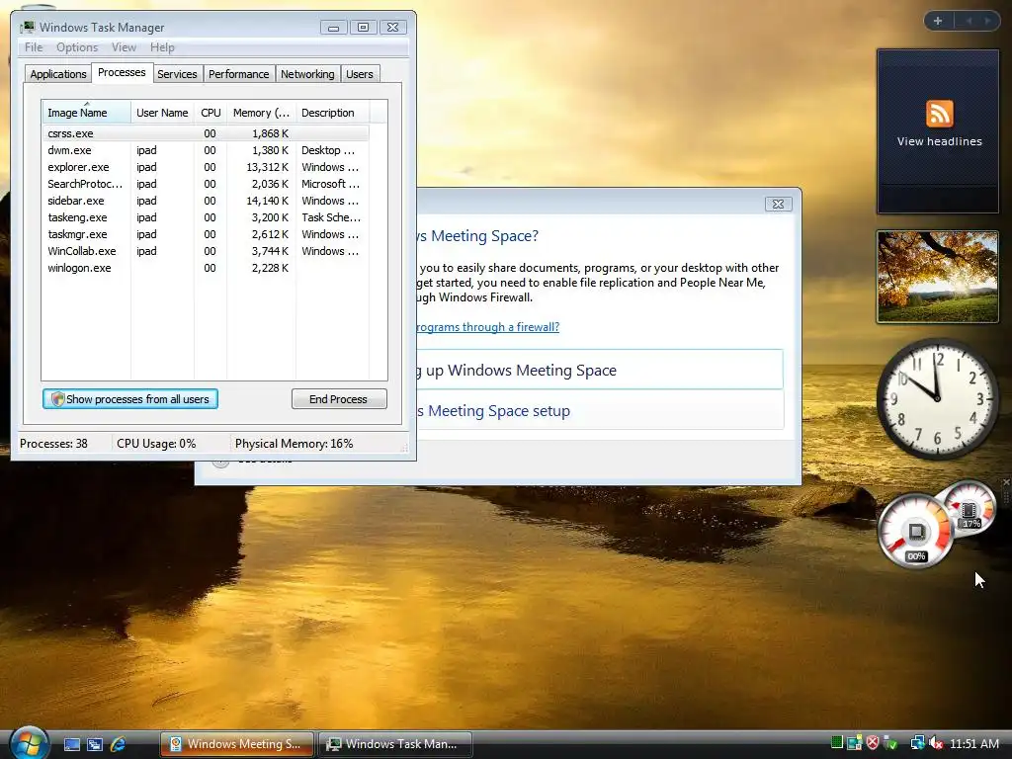Open the Options menu in Task Manager
This screenshot has height=759, width=1012.
pyautogui.click(x=77, y=47)
